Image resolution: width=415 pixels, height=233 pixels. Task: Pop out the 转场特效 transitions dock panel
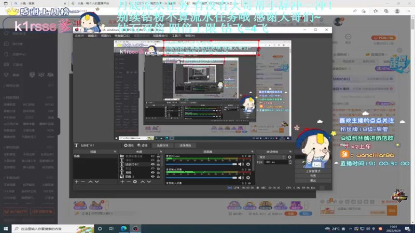click(x=290, y=152)
